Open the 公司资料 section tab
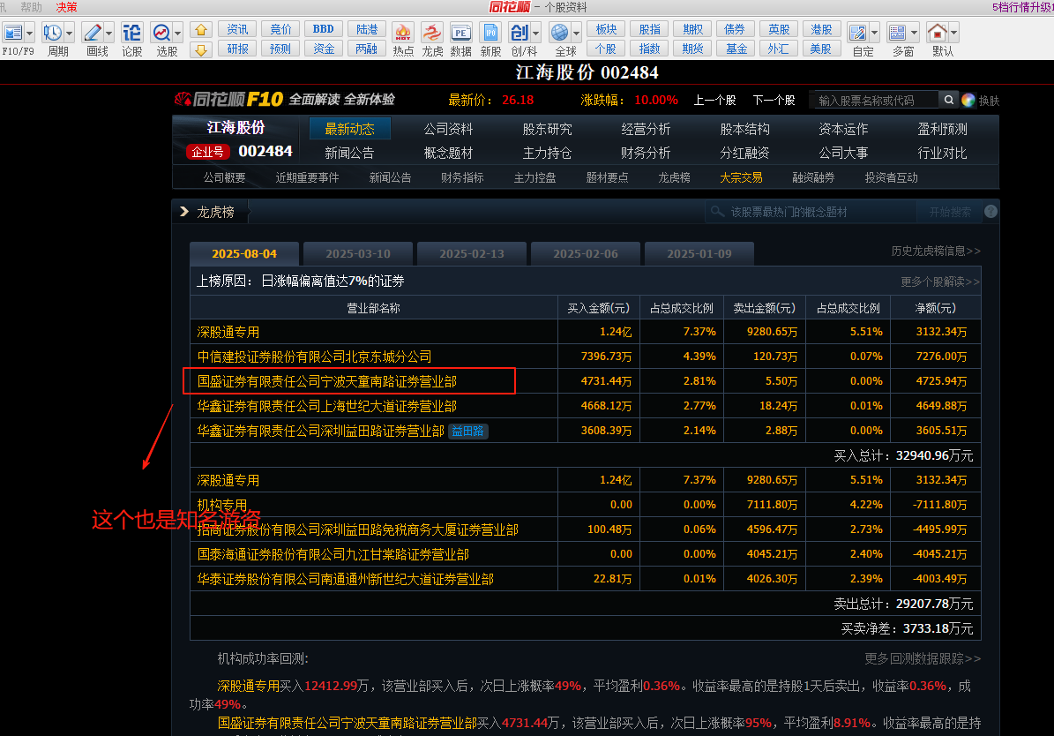Screen dimensions: 1054x736 pos(448,129)
